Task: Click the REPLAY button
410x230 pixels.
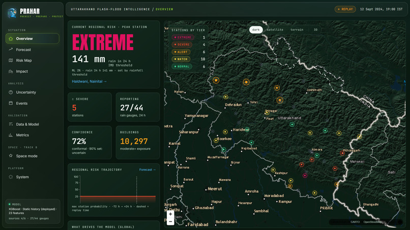Action: (x=345, y=9)
